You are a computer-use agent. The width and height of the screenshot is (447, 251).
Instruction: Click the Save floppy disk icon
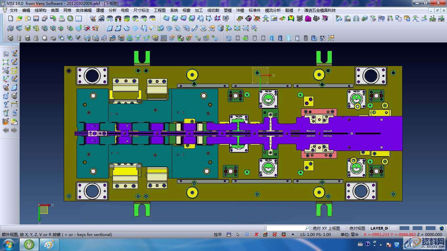pos(36,19)
